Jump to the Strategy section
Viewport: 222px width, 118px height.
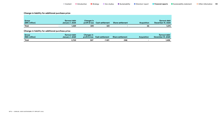(96, 4)
